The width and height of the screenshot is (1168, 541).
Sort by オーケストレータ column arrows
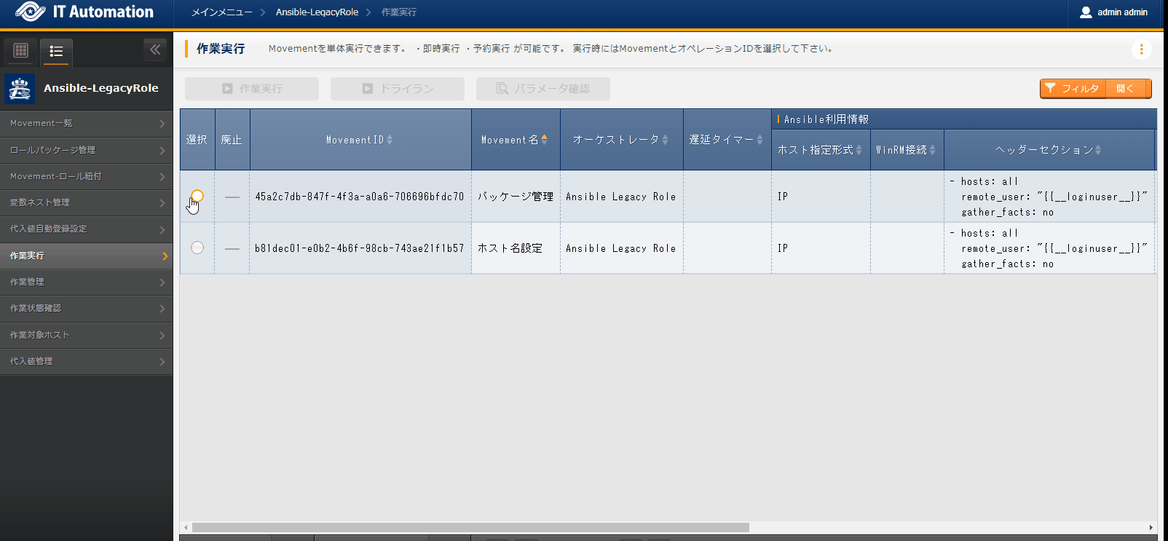(x=665, y=140)
